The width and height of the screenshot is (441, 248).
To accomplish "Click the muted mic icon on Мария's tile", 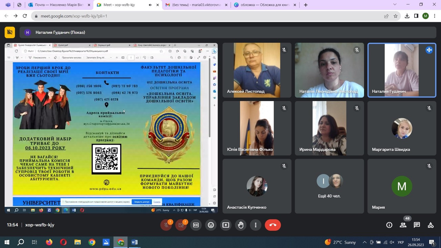I will pos(429,166).
